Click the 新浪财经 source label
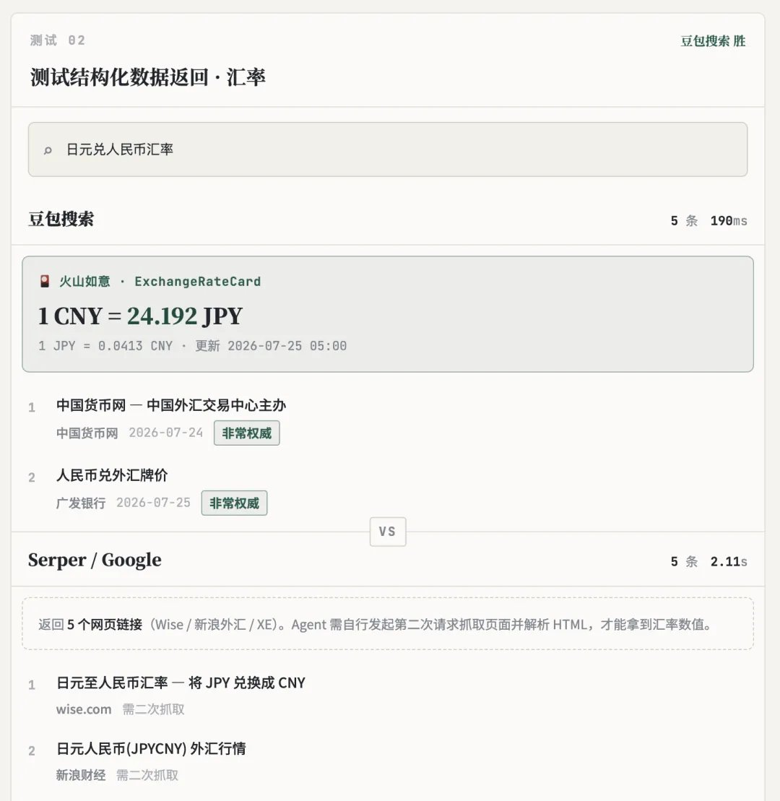Image resolution: width=780 pixels, height=801 pixels. 81,775
